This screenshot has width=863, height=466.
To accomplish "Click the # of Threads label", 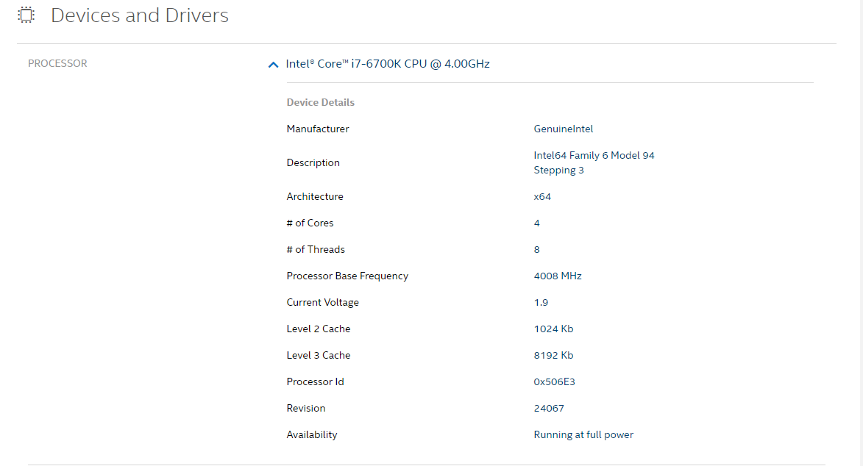I will tap(316, 249).
